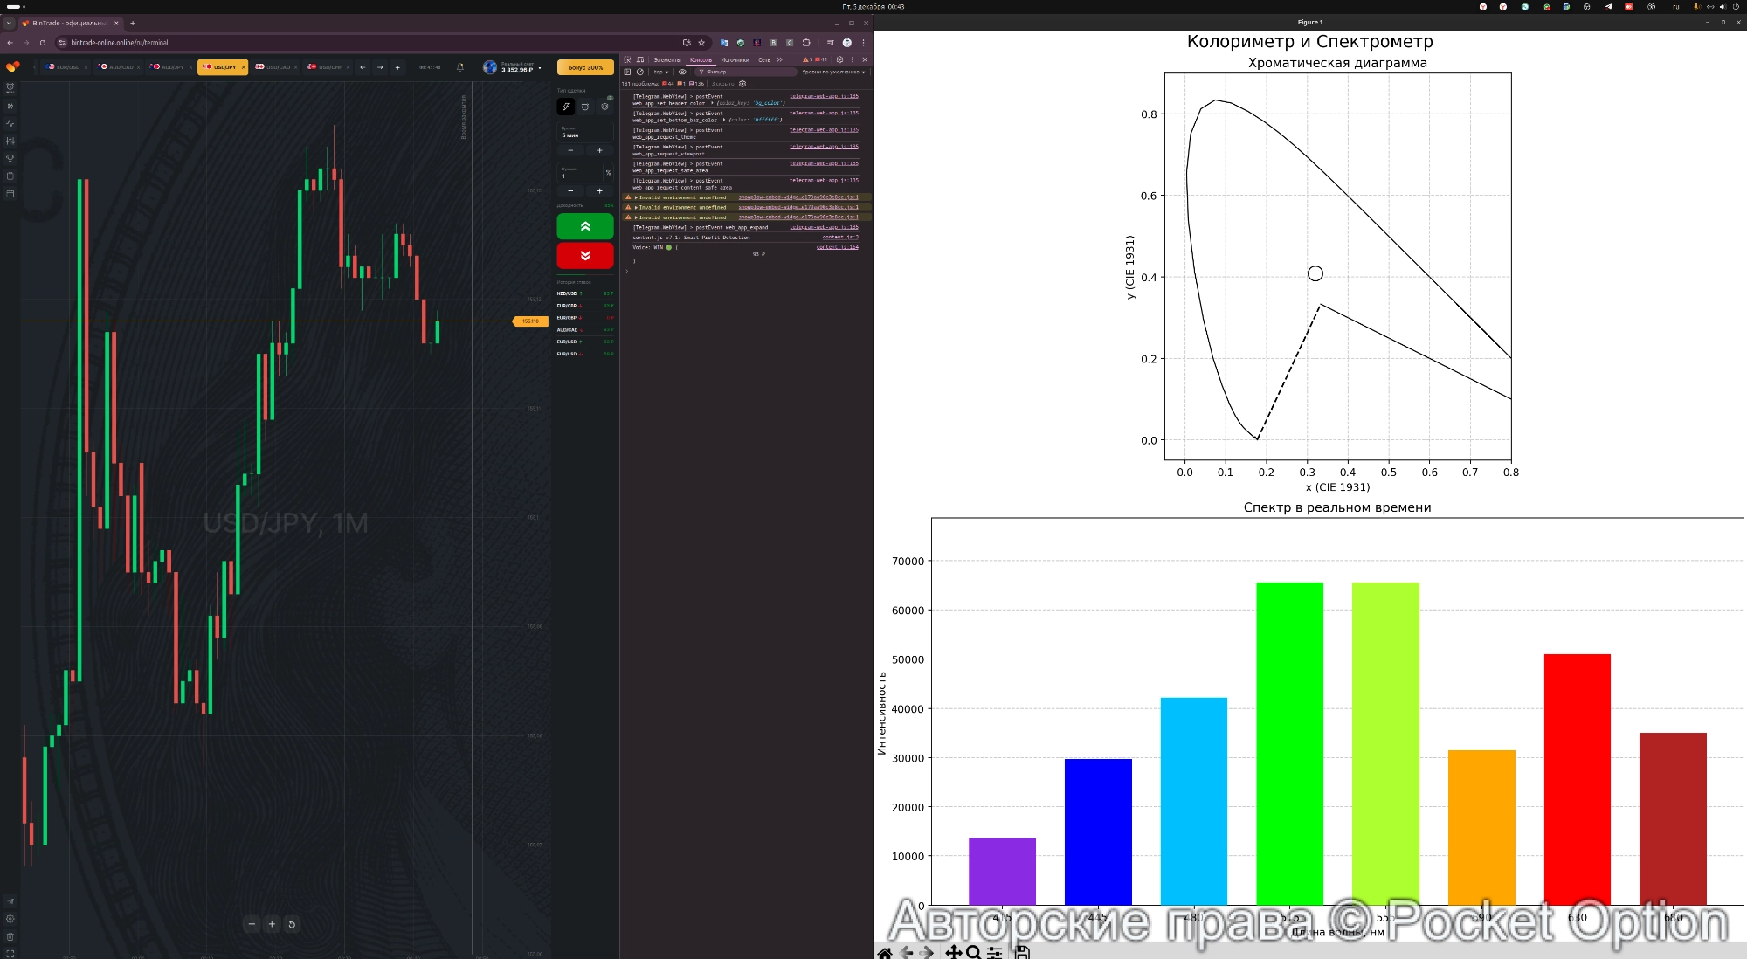Viewport: 1747px width, 959px height.
Task: Click the green up-arrow buy button
Action: click(585, 226)
